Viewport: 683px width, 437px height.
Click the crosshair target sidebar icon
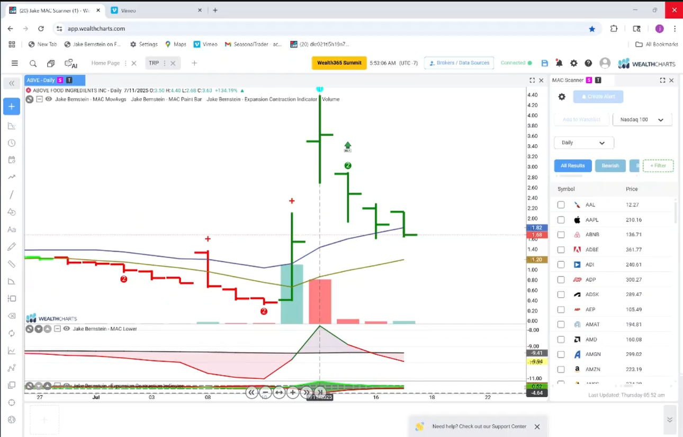coord(12,402)
